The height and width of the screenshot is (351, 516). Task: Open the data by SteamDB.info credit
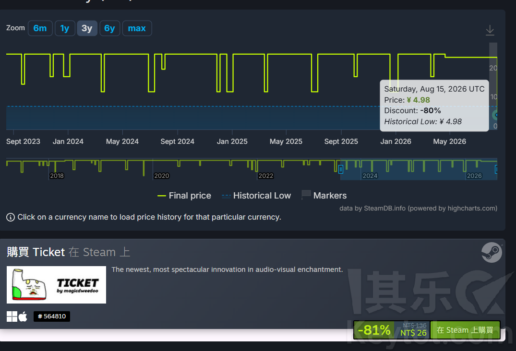[x=418, y=209]
